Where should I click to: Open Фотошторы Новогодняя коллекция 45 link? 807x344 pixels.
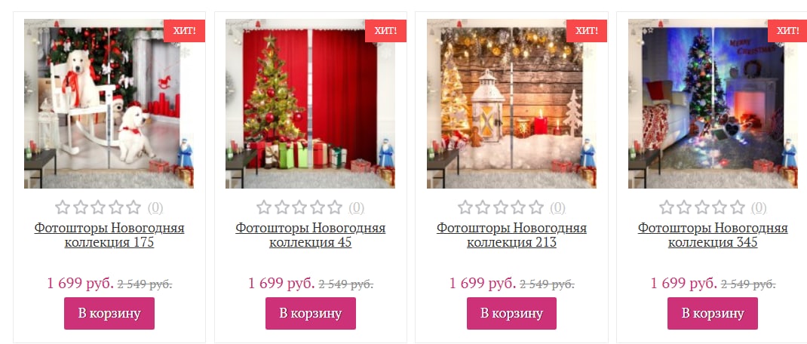click(310, 235)
